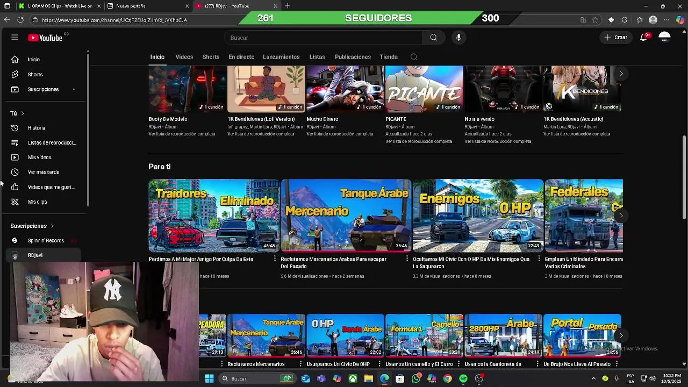Screen dimensions: 688x387
Task: Open the Spinnin' Records subscription
Action: (46, 241)
